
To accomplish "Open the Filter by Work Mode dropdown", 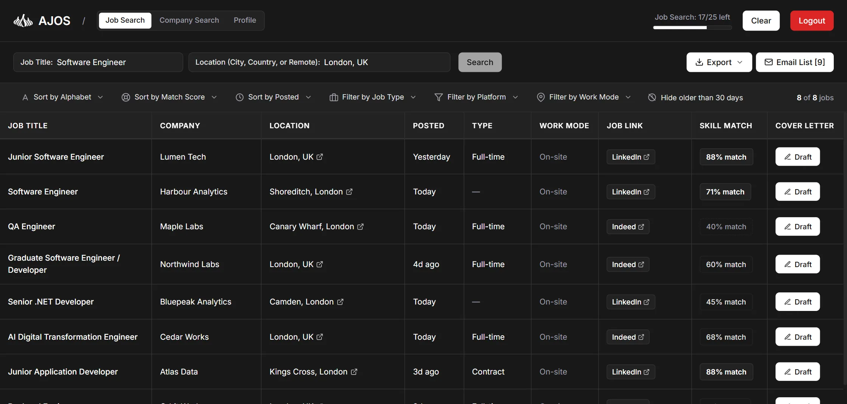I will click(x=584, y=97).
